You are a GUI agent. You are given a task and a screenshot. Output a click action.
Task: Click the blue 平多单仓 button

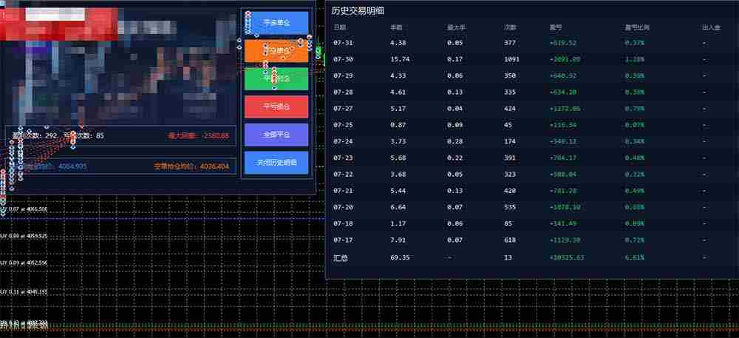pos(276,23)
